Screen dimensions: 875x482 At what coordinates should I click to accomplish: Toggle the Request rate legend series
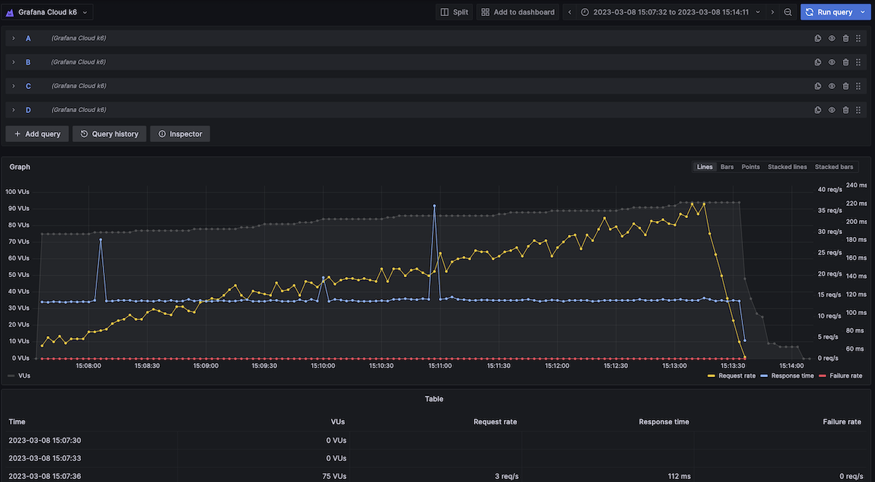point(736,375)
